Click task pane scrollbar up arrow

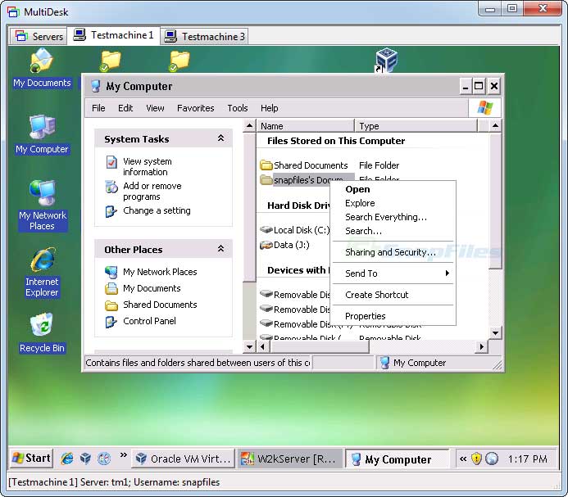[x=249, y=126]
